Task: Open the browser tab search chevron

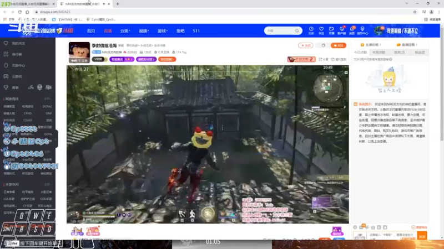Action: click(x=407, y=3)
